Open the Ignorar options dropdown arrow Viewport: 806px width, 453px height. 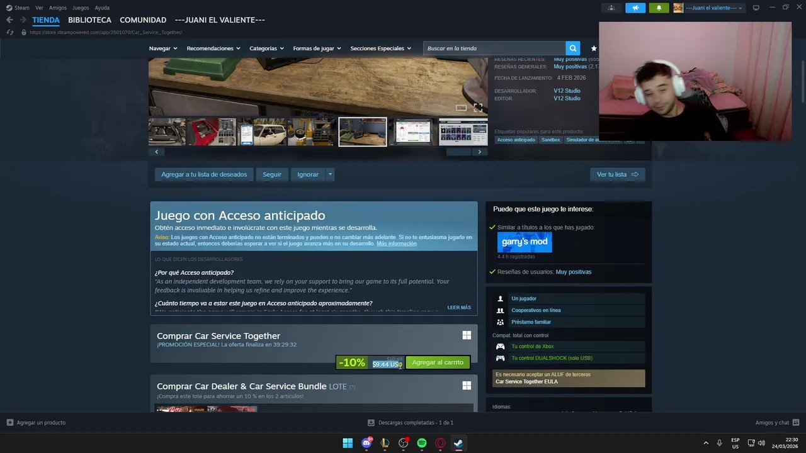point(330,174)
